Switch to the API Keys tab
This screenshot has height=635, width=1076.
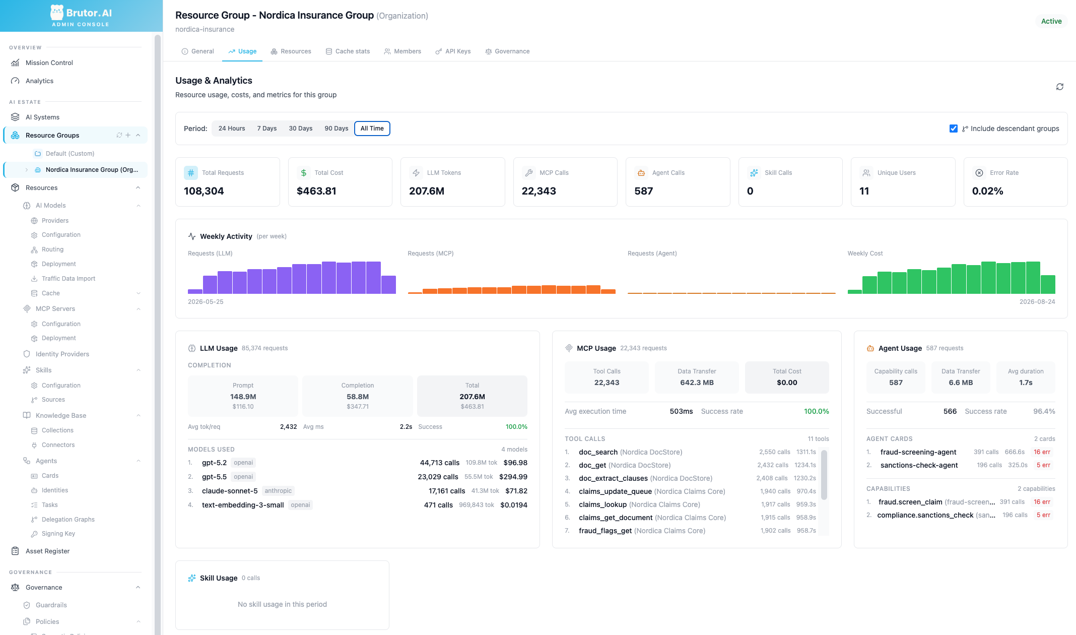453,51
